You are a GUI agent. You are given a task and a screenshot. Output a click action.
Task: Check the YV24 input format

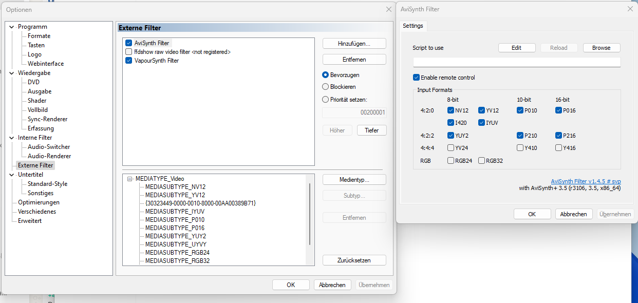[451, 148]
